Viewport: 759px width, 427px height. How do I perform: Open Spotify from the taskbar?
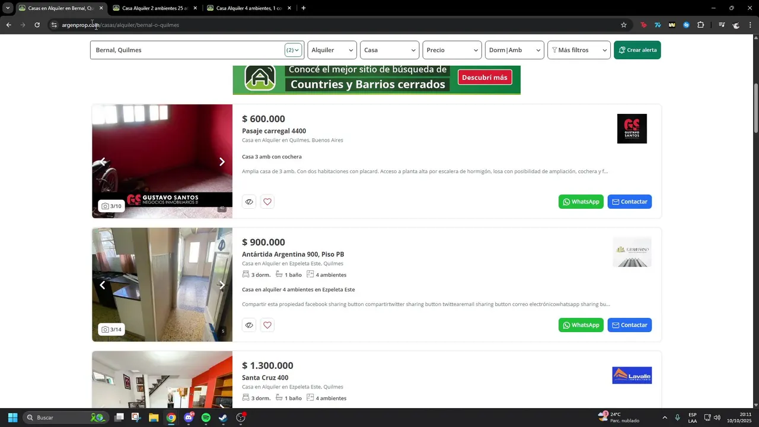click(206, 418)
